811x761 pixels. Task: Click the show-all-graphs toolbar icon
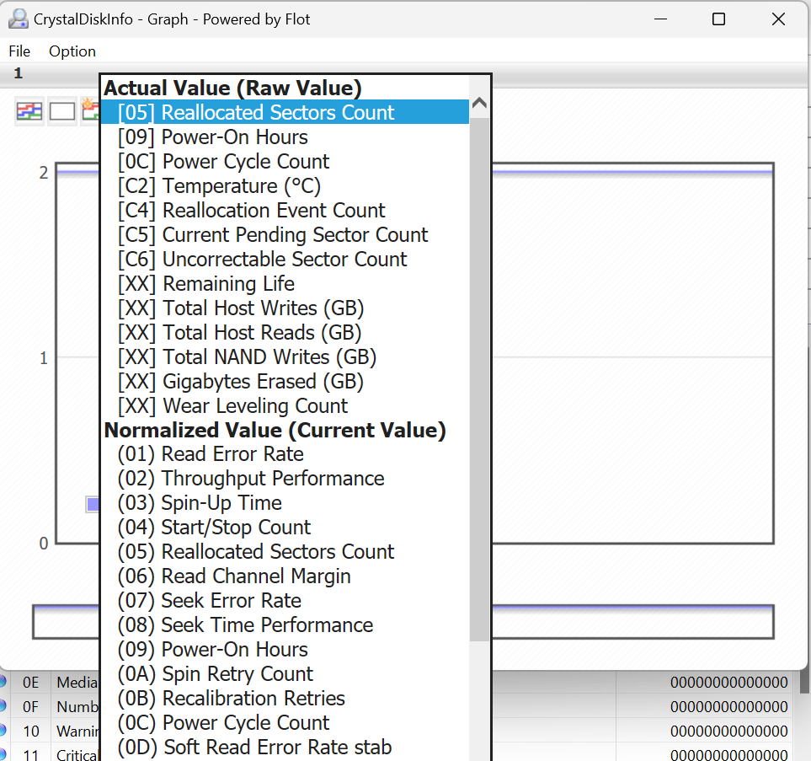(x=29, y=110)
